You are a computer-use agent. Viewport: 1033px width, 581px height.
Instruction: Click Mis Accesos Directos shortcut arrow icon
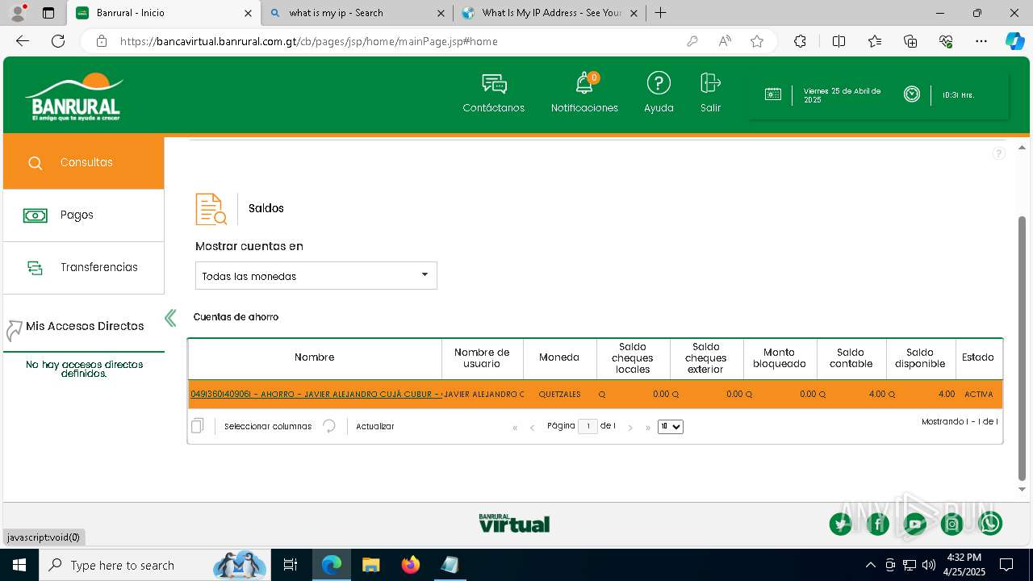pos(14,331)
